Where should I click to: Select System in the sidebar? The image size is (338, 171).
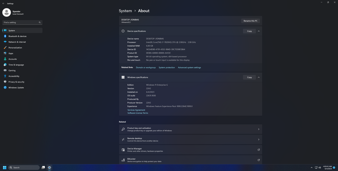tap(22, 30)
